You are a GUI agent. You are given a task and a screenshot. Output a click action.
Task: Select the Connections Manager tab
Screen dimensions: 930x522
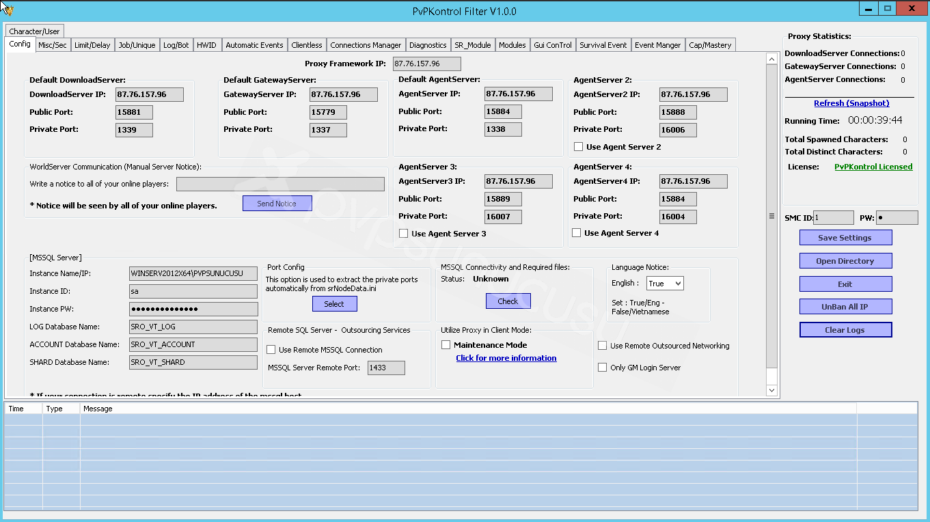click(x=366, y=45)
